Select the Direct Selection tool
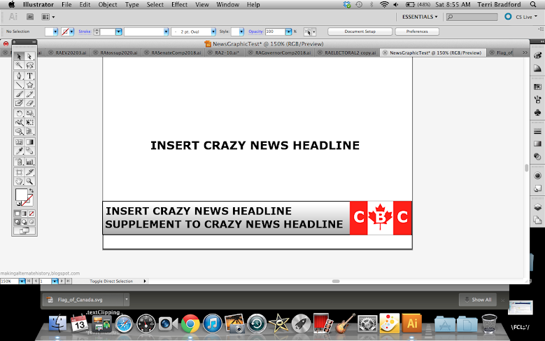545x341 pixels. 29,57
